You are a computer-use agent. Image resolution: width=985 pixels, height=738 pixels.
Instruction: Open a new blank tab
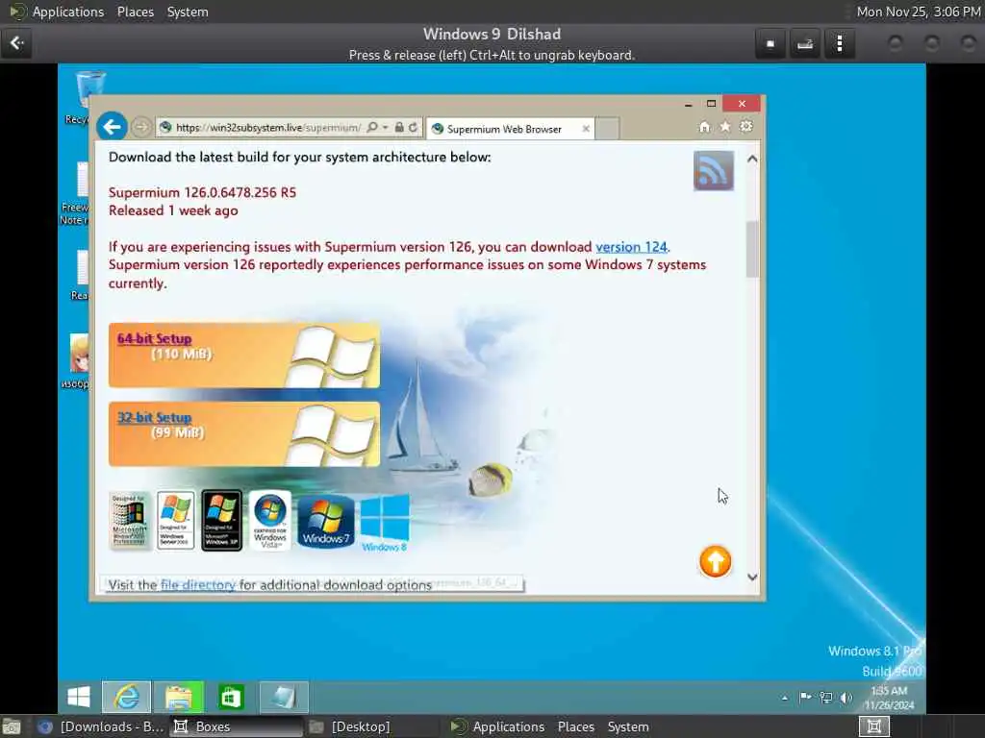[x=607, y=129]
